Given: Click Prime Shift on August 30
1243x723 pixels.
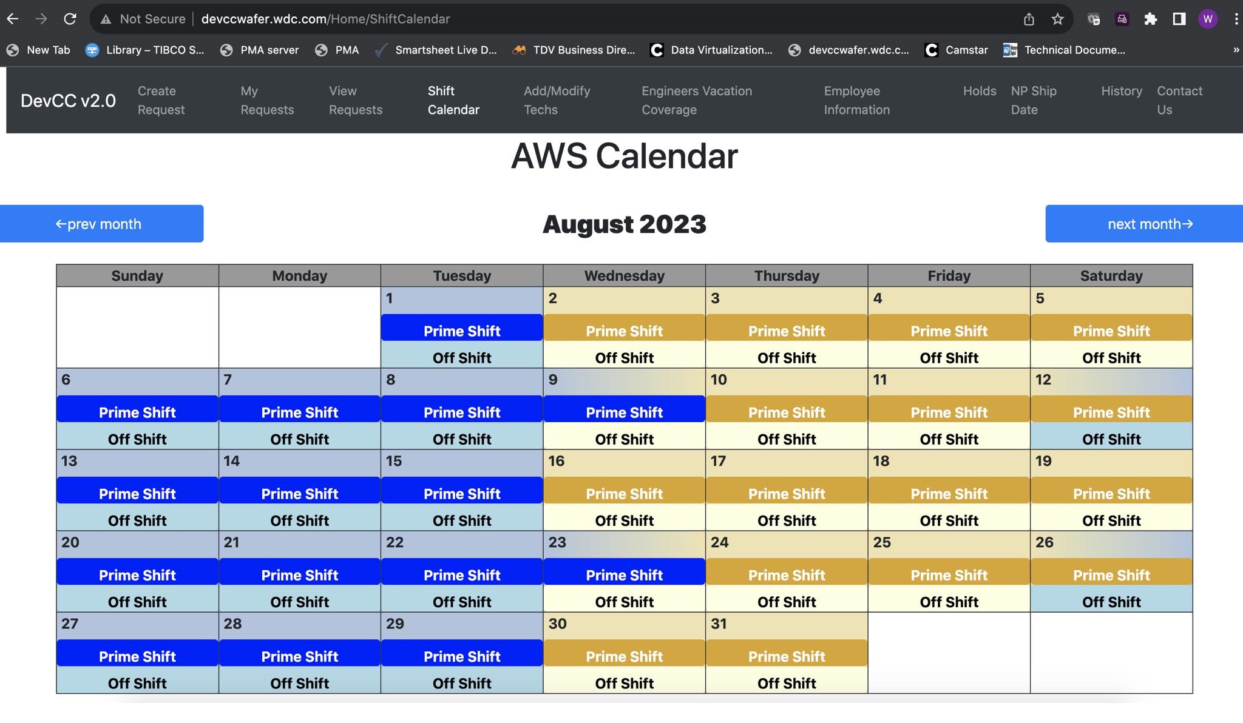Looking at the screenshot, I should [624, 653].
